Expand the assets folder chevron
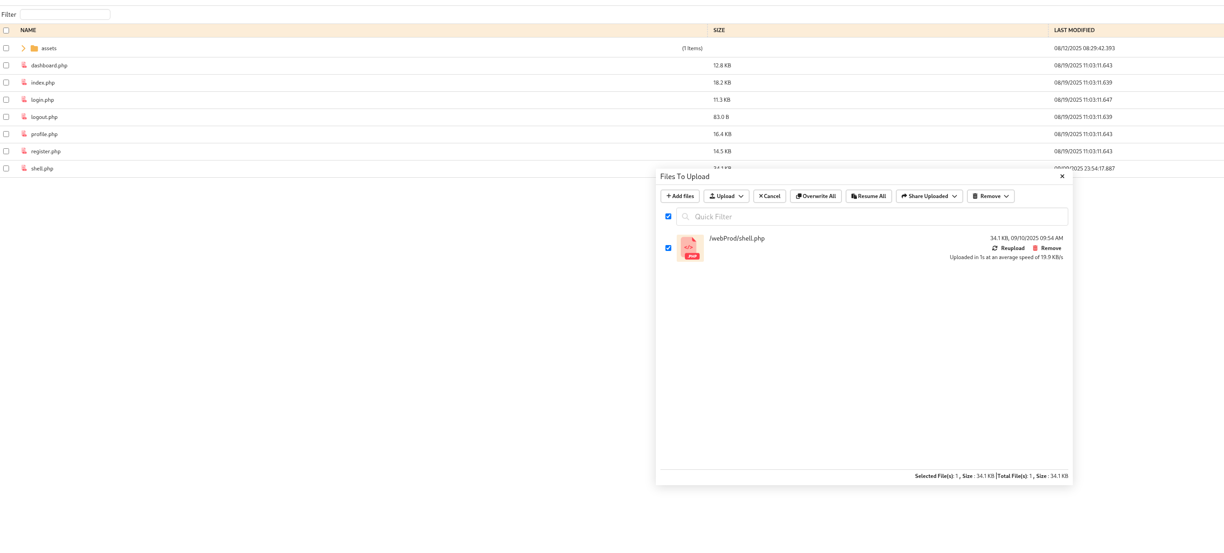 pyautogui.click(x=23, y=48)
